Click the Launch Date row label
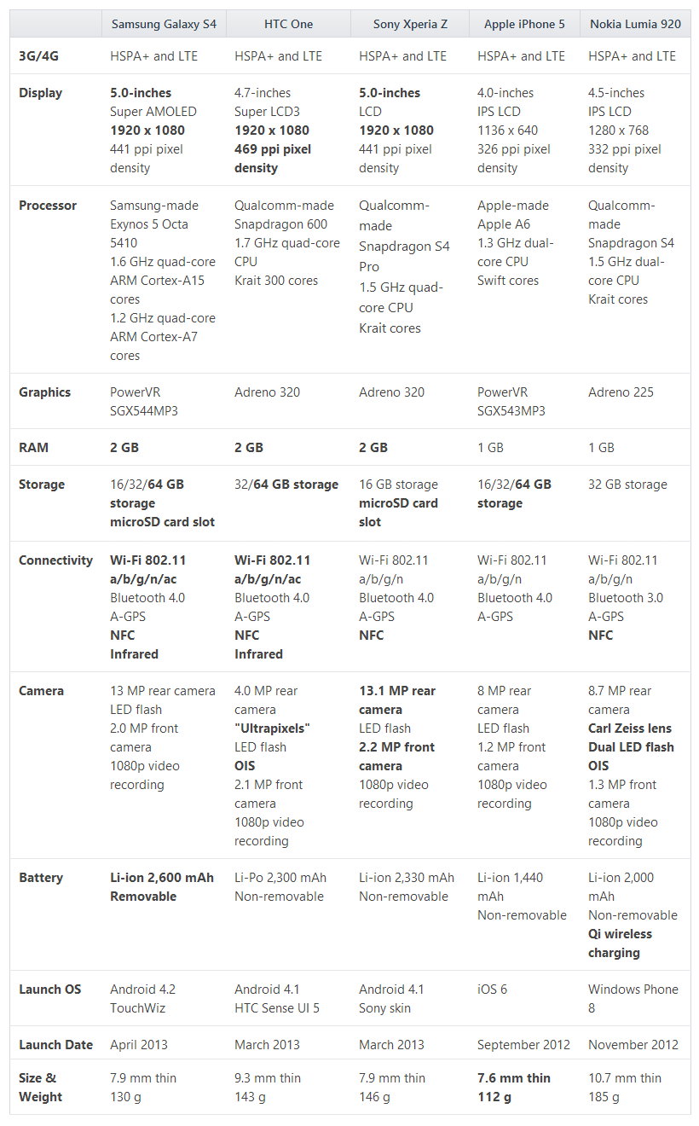 [56, 1045]
